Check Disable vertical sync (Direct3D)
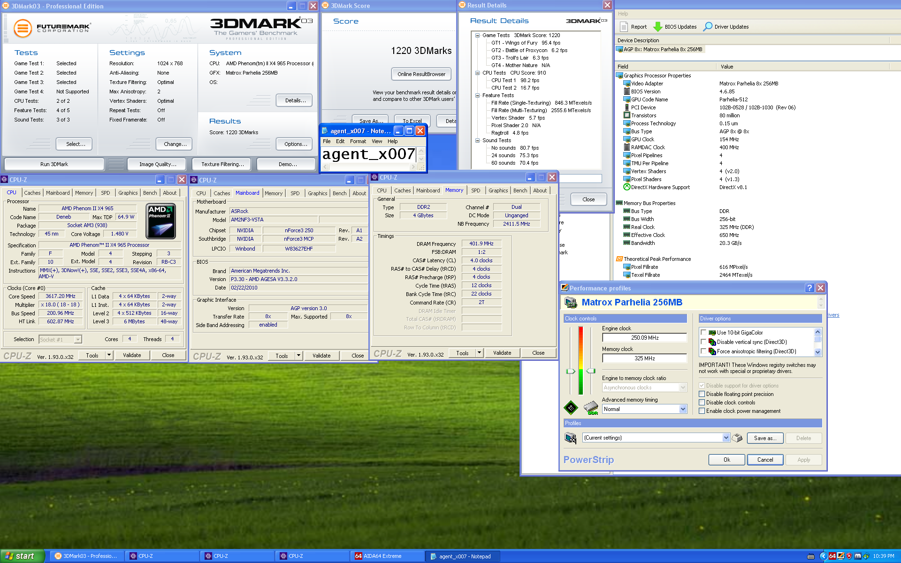 pyautogui.click(x=703, y=342)
